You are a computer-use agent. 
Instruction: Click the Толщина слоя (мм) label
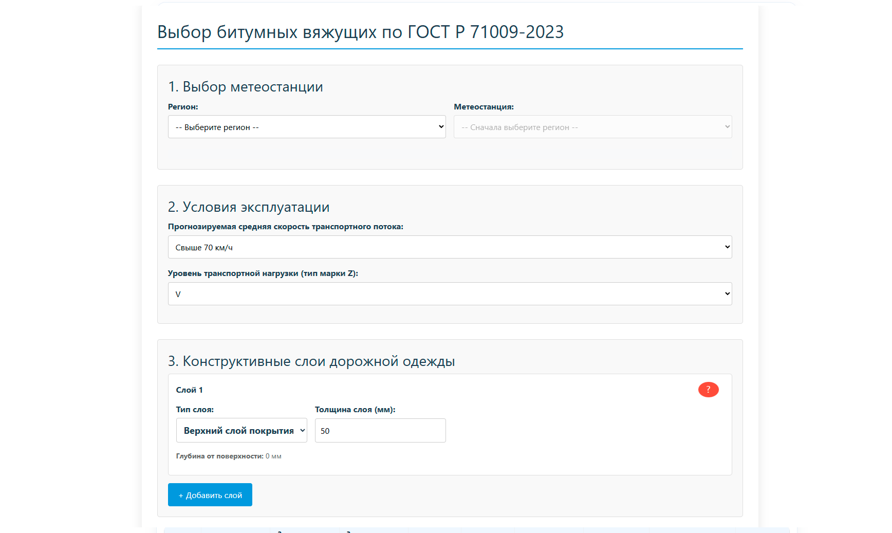(355, 410)
